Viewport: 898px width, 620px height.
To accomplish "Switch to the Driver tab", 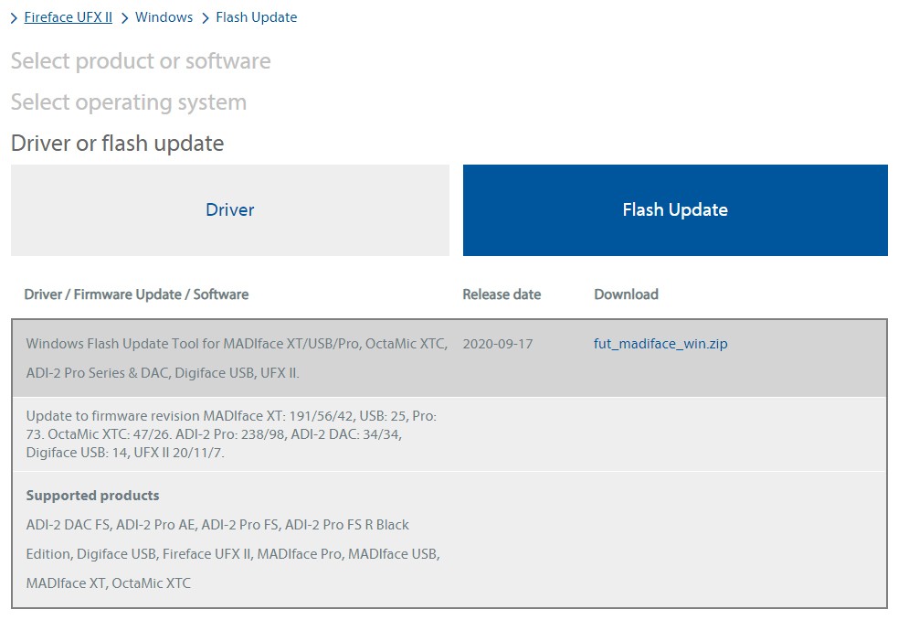I will tap(229, 209).
